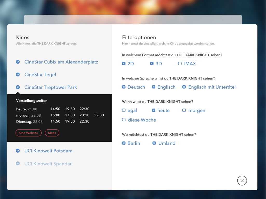Open the Maps button
266x199 pixels.
[52, 133]
